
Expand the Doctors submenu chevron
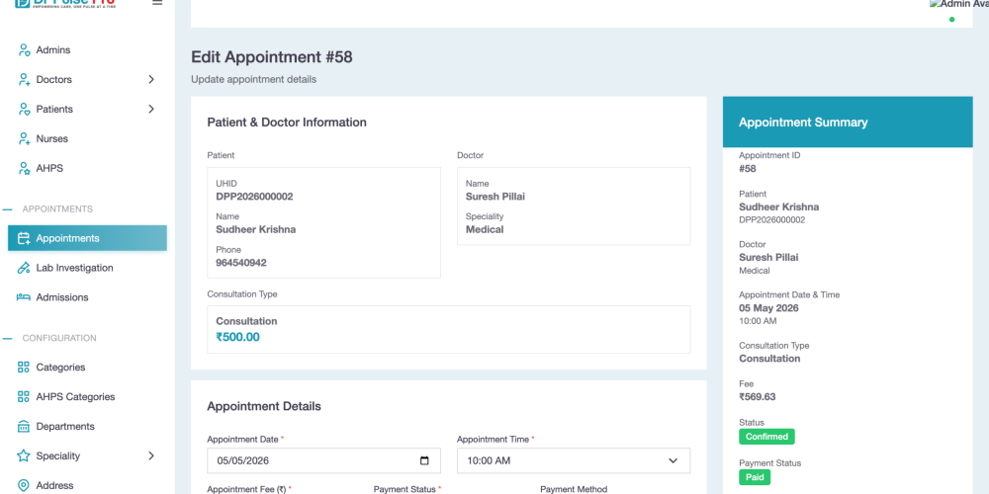pyautogui.click(x=150, y=79)
